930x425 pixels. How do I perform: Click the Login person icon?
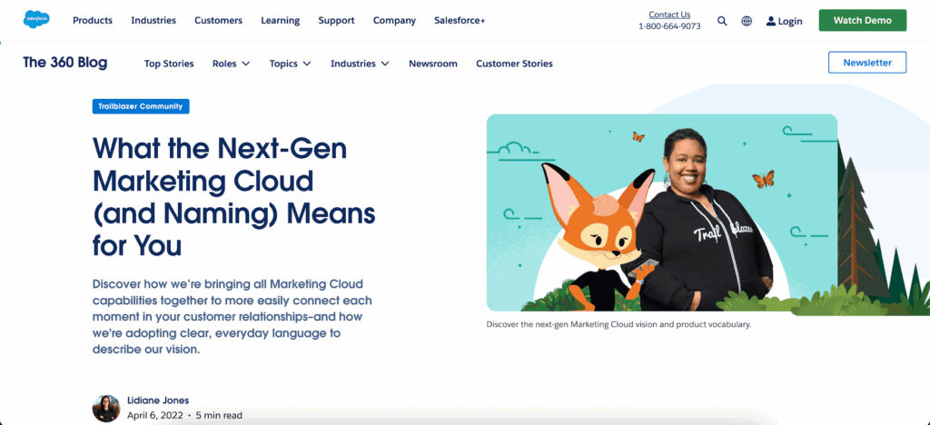pos(770,21)
